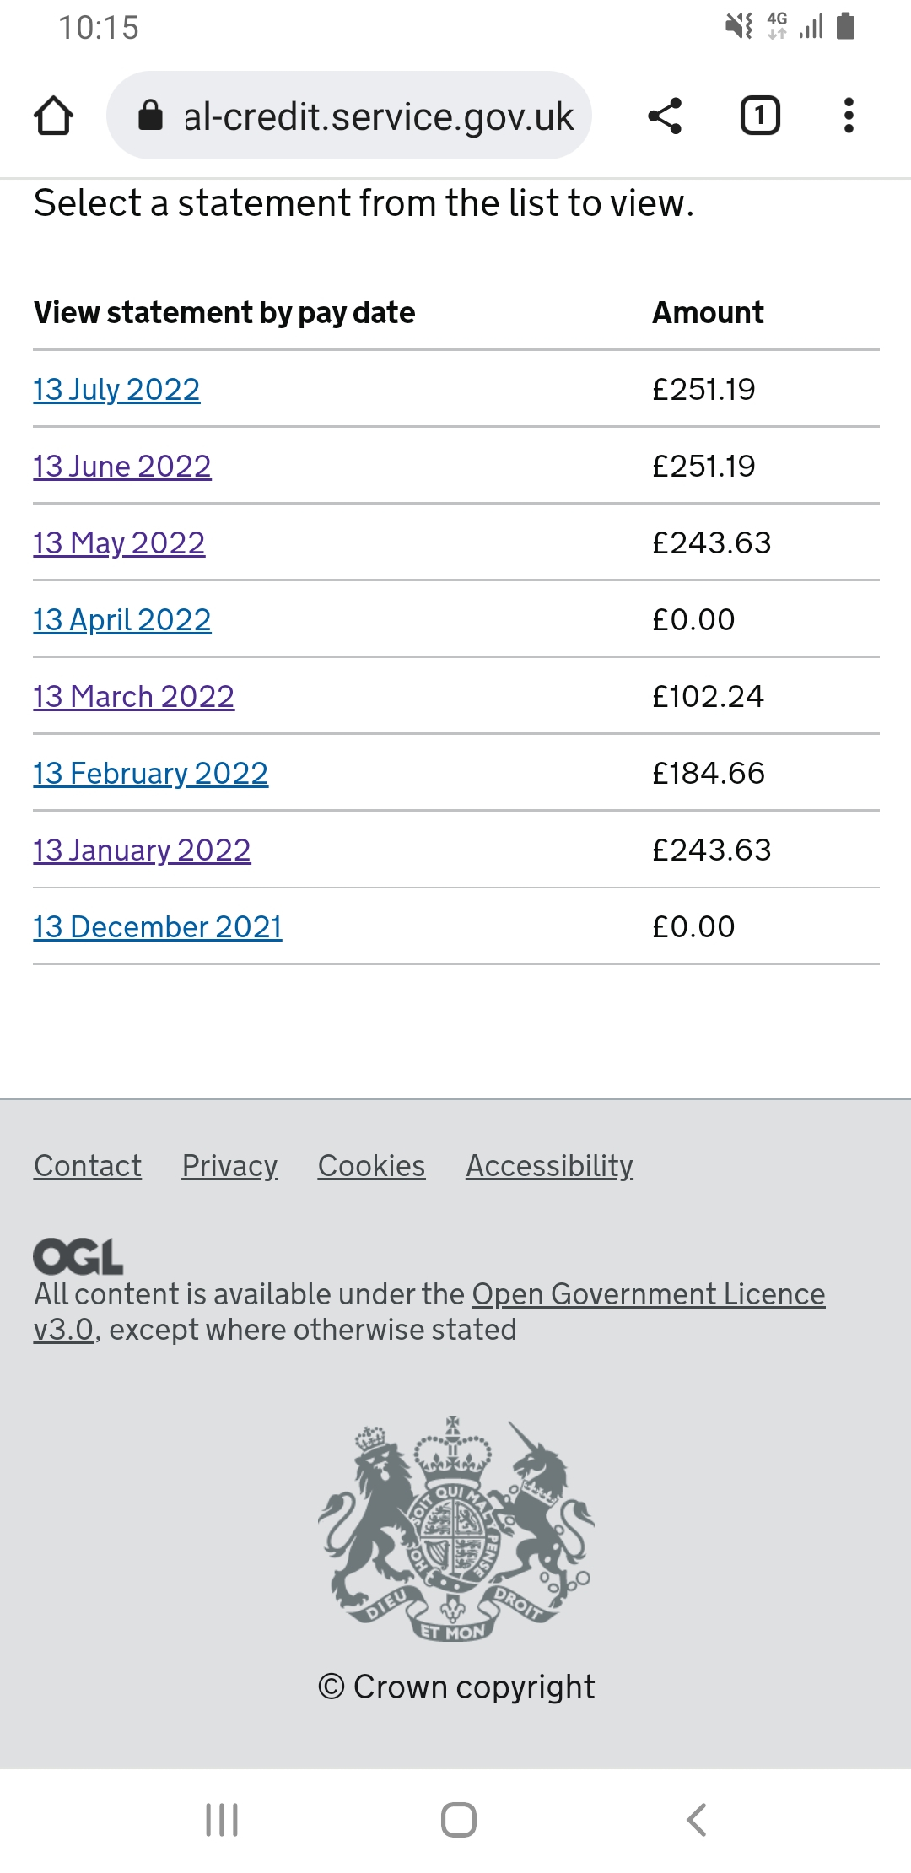
Task: Select the 13 February 2022 statement
Action: (x=150, y=774)
